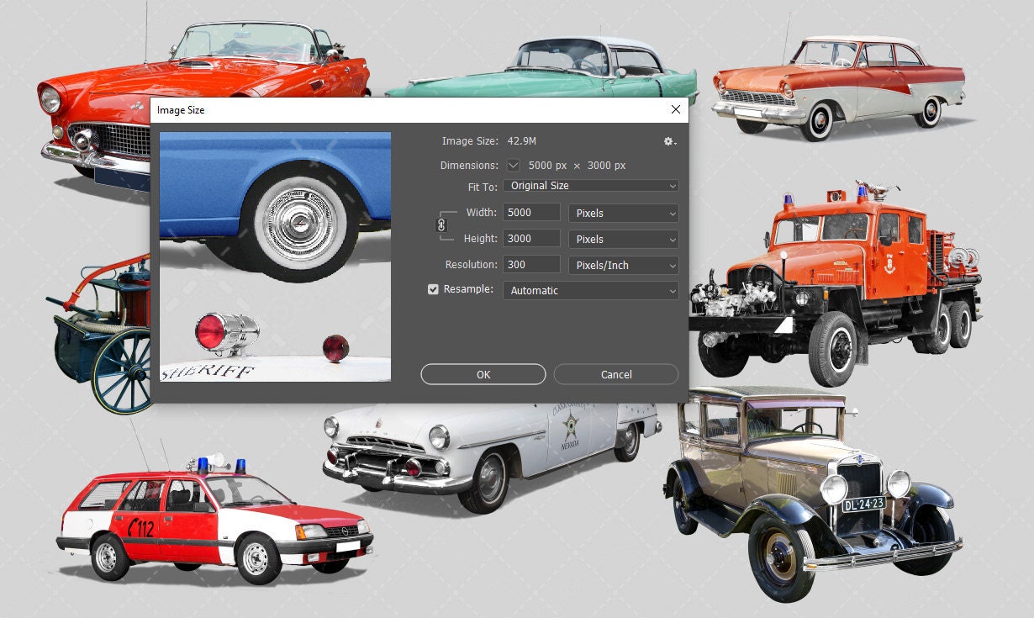1034x618 pixels.
Task: Open the Width units Pixels dropdown
Action: 623,213
